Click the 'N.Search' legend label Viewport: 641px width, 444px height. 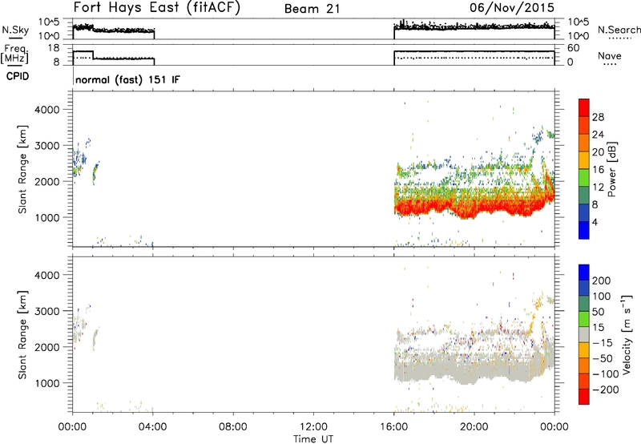coord(619,30)
